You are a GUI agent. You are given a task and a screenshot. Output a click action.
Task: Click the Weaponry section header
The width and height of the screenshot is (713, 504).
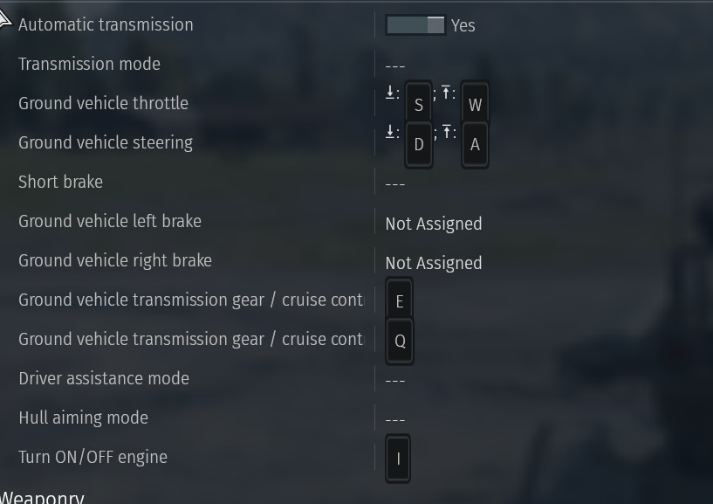(42, 497)
